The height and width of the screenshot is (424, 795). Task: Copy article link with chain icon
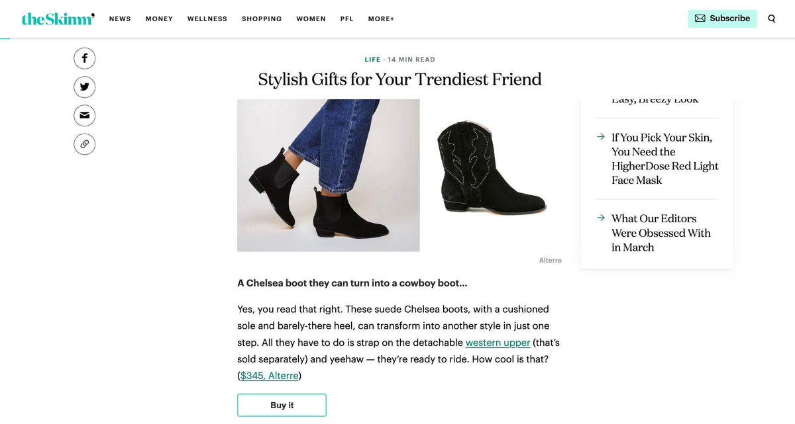tap(84, 144)
